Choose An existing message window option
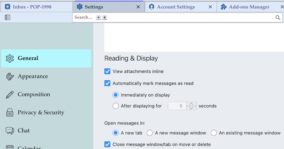The width and height of the screenshot is (284, 149). pos(214,133)
